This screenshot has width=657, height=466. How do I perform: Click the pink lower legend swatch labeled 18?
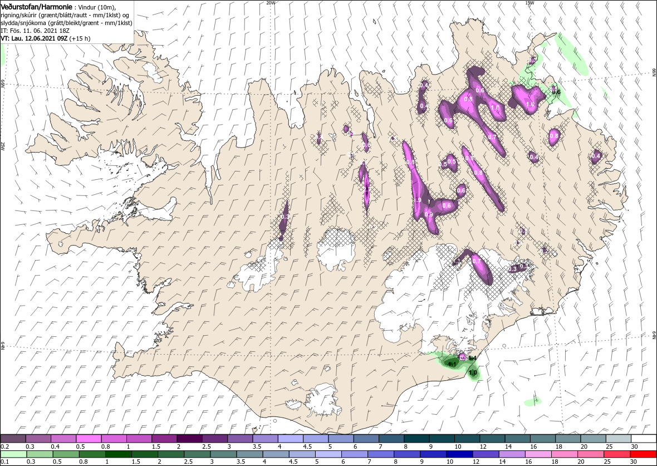pos(563,454)
